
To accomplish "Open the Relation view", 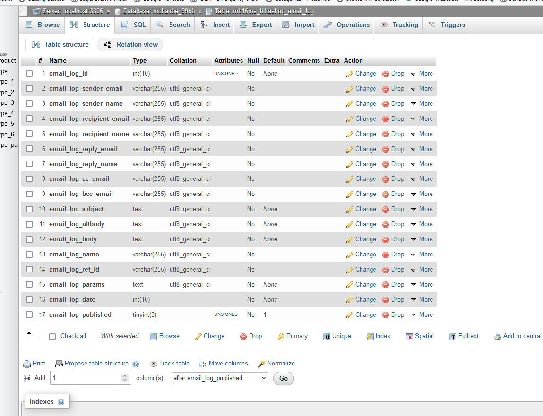I will click(130, 45).
